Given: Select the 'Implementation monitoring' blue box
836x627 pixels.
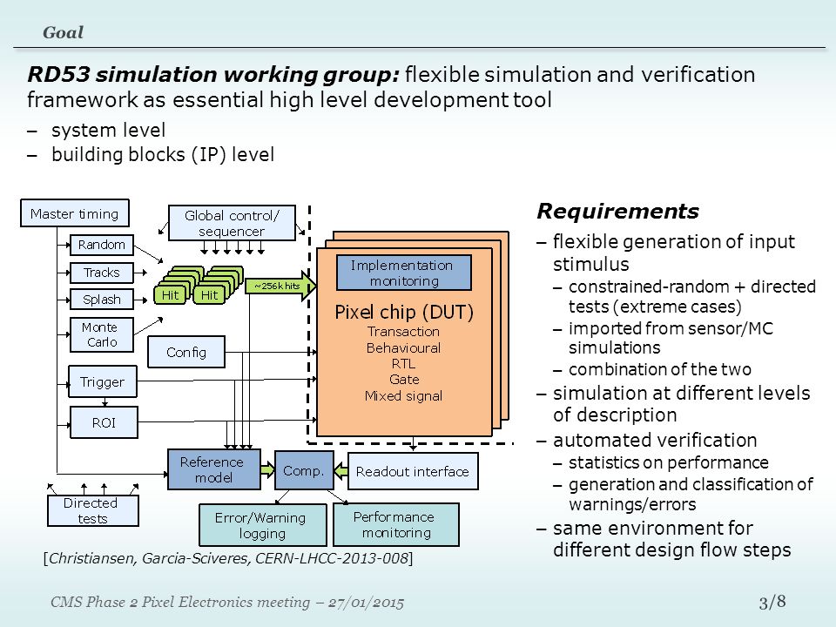Looking at the screenshot, I should click(403, 273).
